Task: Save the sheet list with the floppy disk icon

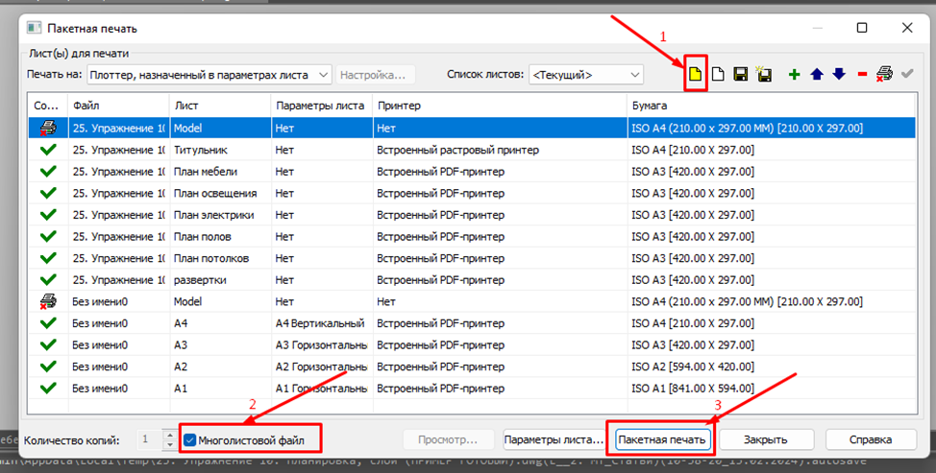Action: click(741, 75)
